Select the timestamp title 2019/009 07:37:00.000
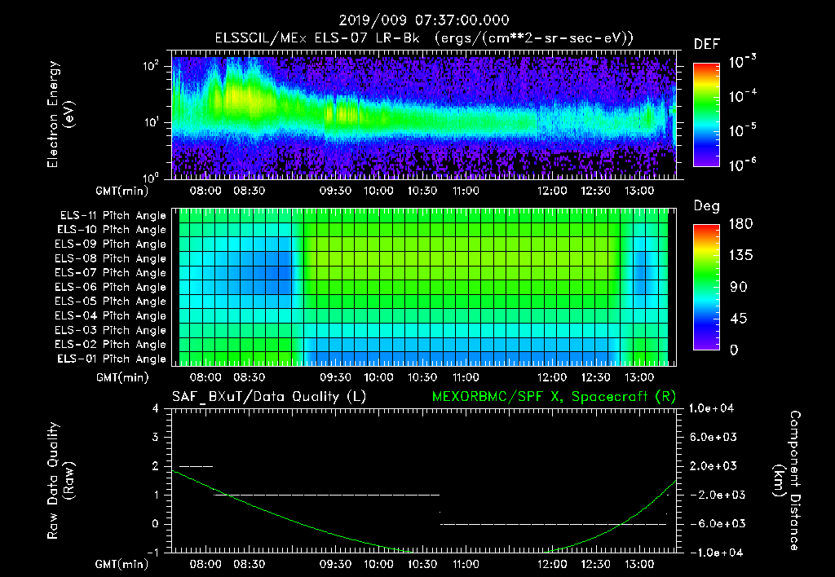The height and width of the screenshot is (577, 835). coord(424,20)
